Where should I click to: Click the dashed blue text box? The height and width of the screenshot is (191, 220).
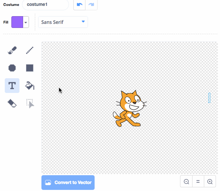pyautogui.click(x=209, y=98)
